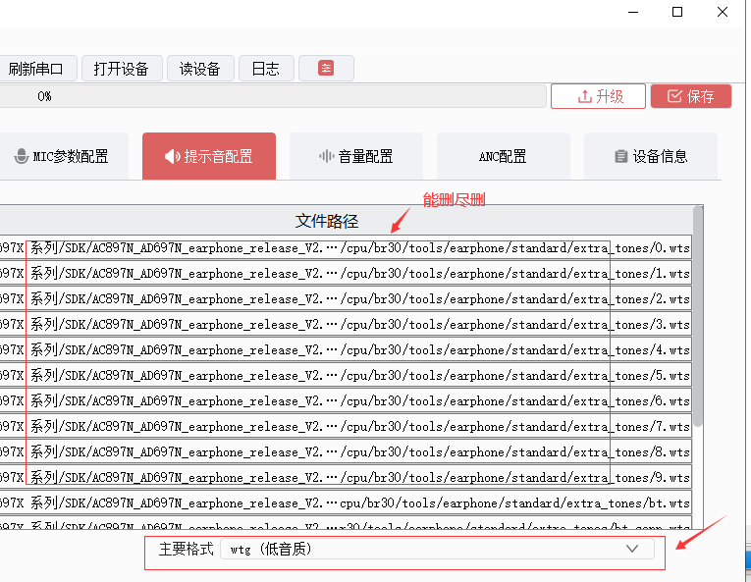Screen dimensions: 751x582
Task: Click the document icon of 设备信息
Action: click(x=620, y=156)
